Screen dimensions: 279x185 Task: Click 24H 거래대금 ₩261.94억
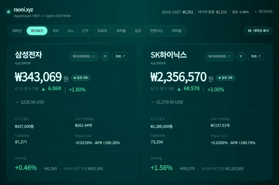(84, 125)
